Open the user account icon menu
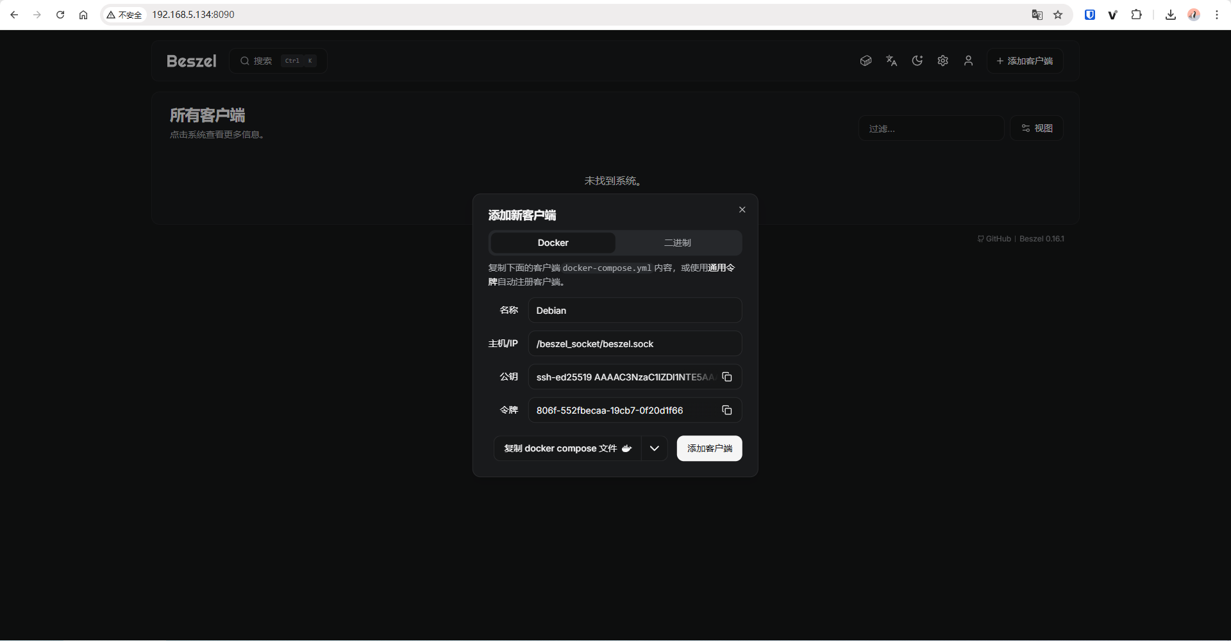The height and width of the screenshot is (641, 1231). click(968, 61)
